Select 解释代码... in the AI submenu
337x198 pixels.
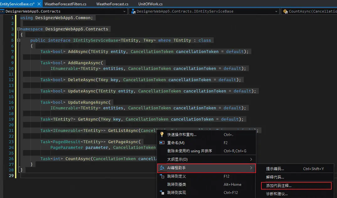point(295,177)
